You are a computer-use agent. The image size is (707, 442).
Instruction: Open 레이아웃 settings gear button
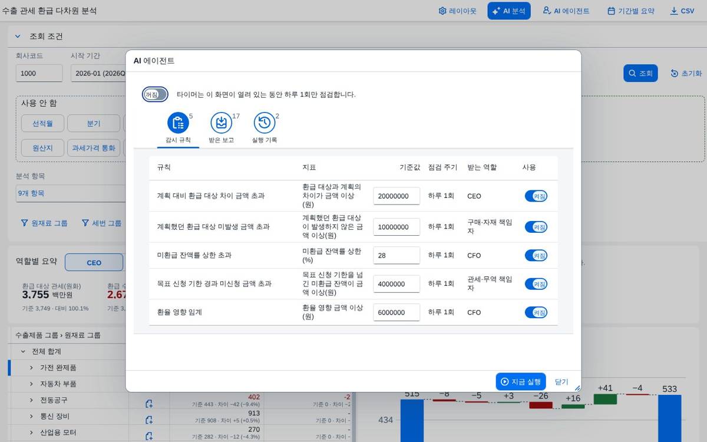pos(457,11)
